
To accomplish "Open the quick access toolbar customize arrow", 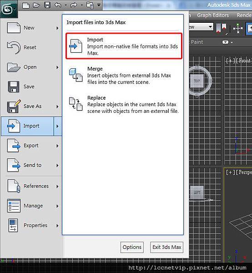I will [x=99, y=5].
